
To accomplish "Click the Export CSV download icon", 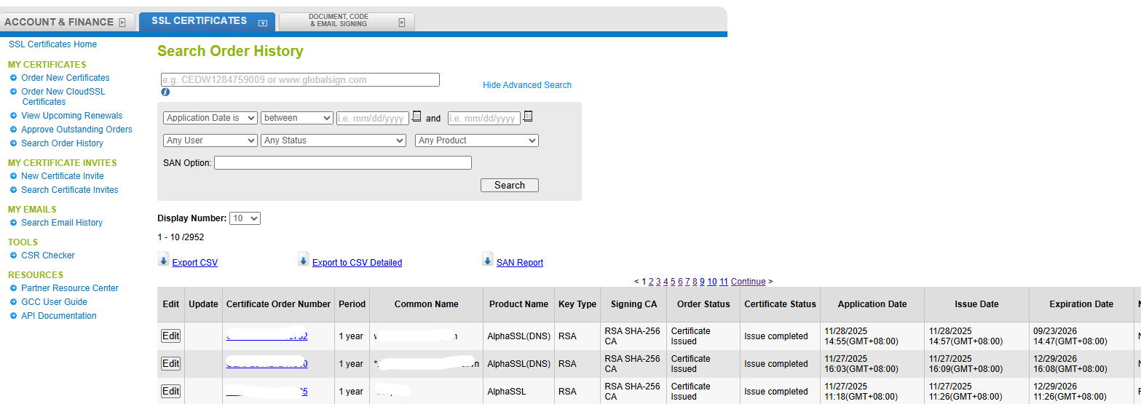I will coord(163,260).
